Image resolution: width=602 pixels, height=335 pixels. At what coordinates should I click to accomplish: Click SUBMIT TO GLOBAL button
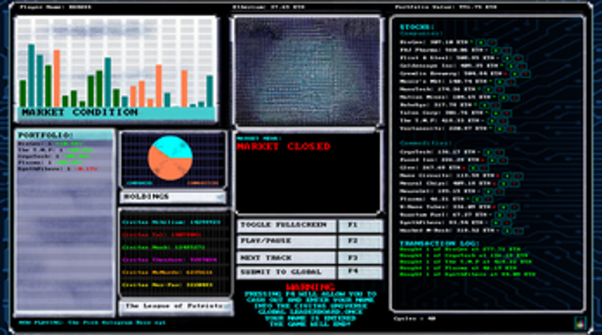(287, 272)
